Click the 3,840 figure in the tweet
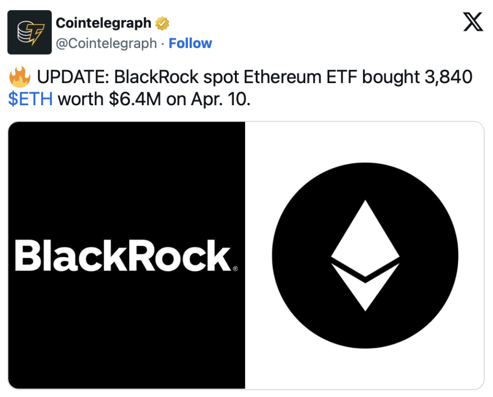The height and width of the screenshot is (397, 493). pos(448,77)
